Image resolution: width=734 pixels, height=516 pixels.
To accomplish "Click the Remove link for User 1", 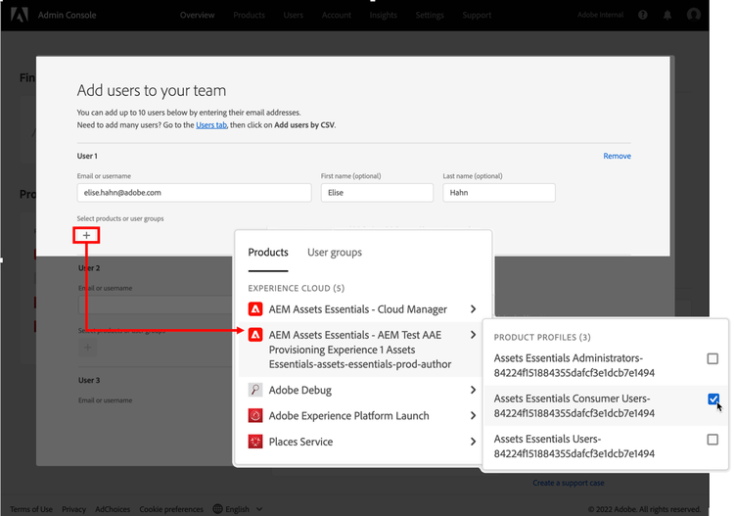I will click(617, 156).
